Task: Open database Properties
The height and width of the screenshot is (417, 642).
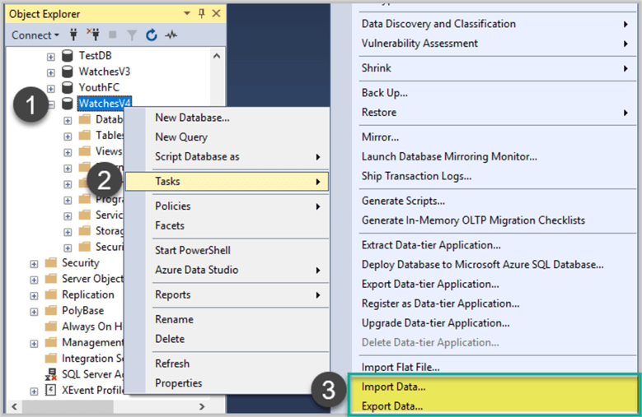Action: click(x=227, y=383)
